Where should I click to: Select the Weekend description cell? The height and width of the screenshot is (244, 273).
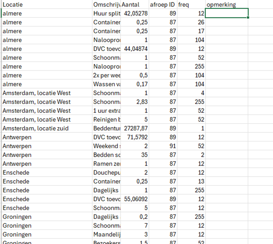(106, 146)
